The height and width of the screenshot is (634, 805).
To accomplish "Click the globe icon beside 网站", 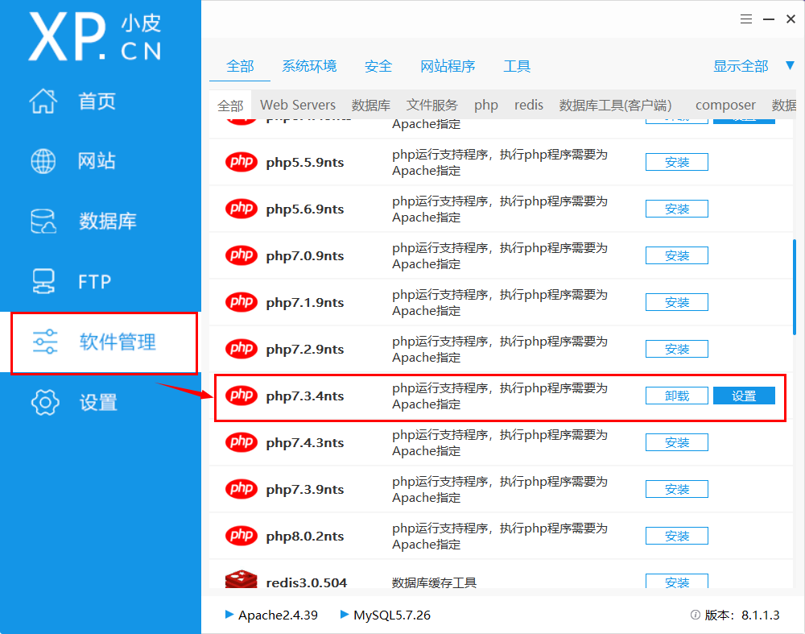I will pyautogui.click(x=43, y=161).
